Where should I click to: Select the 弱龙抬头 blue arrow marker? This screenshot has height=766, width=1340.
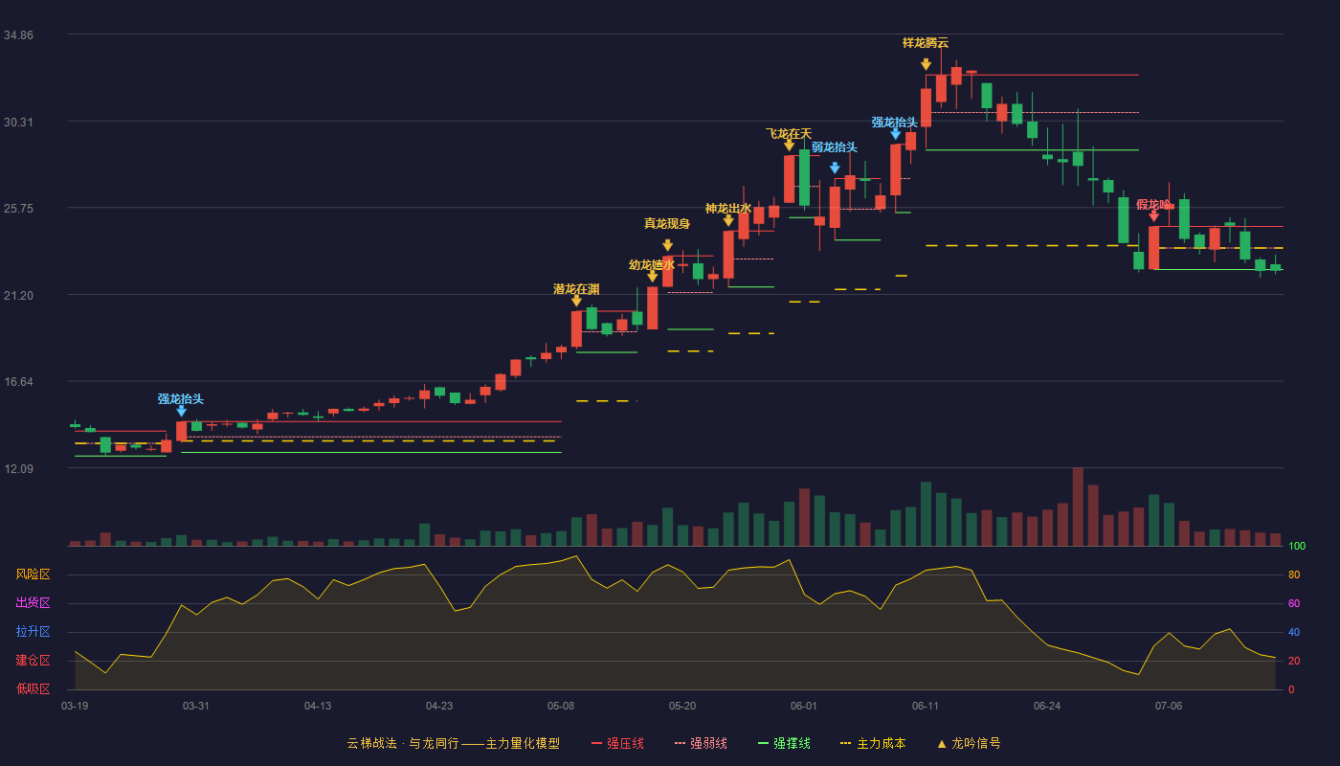pyautogui.click(x=835, y=168)
